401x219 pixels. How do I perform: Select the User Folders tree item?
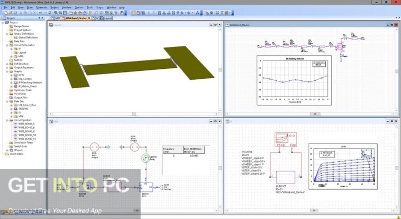[x=16, y=154]
